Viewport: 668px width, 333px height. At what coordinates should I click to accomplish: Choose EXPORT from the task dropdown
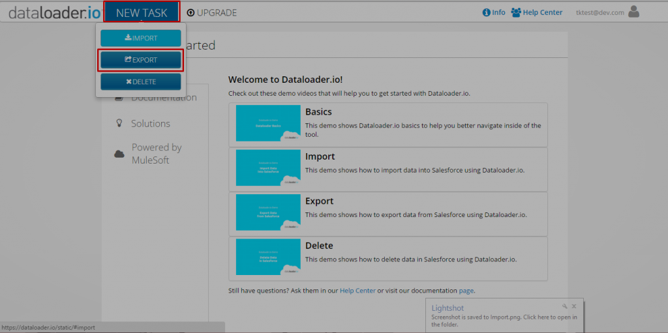[141, 60]
